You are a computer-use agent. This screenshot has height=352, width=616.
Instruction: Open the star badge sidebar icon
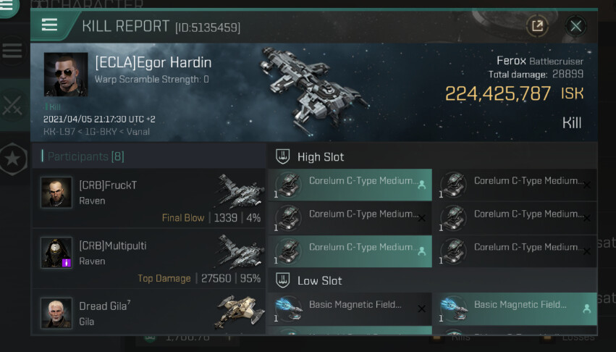point(12,159)
